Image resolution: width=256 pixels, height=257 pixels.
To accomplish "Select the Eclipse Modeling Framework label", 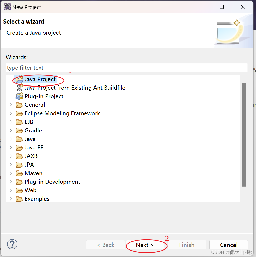I will click(62, 113).
